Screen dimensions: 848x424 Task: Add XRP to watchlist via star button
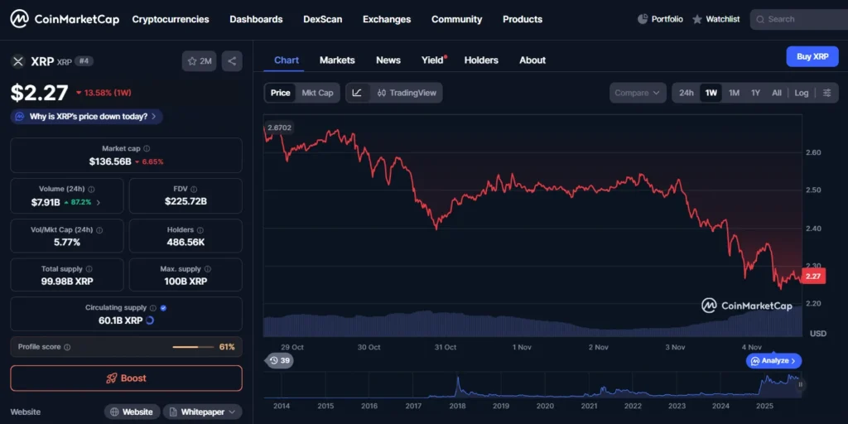click(200, 60)
